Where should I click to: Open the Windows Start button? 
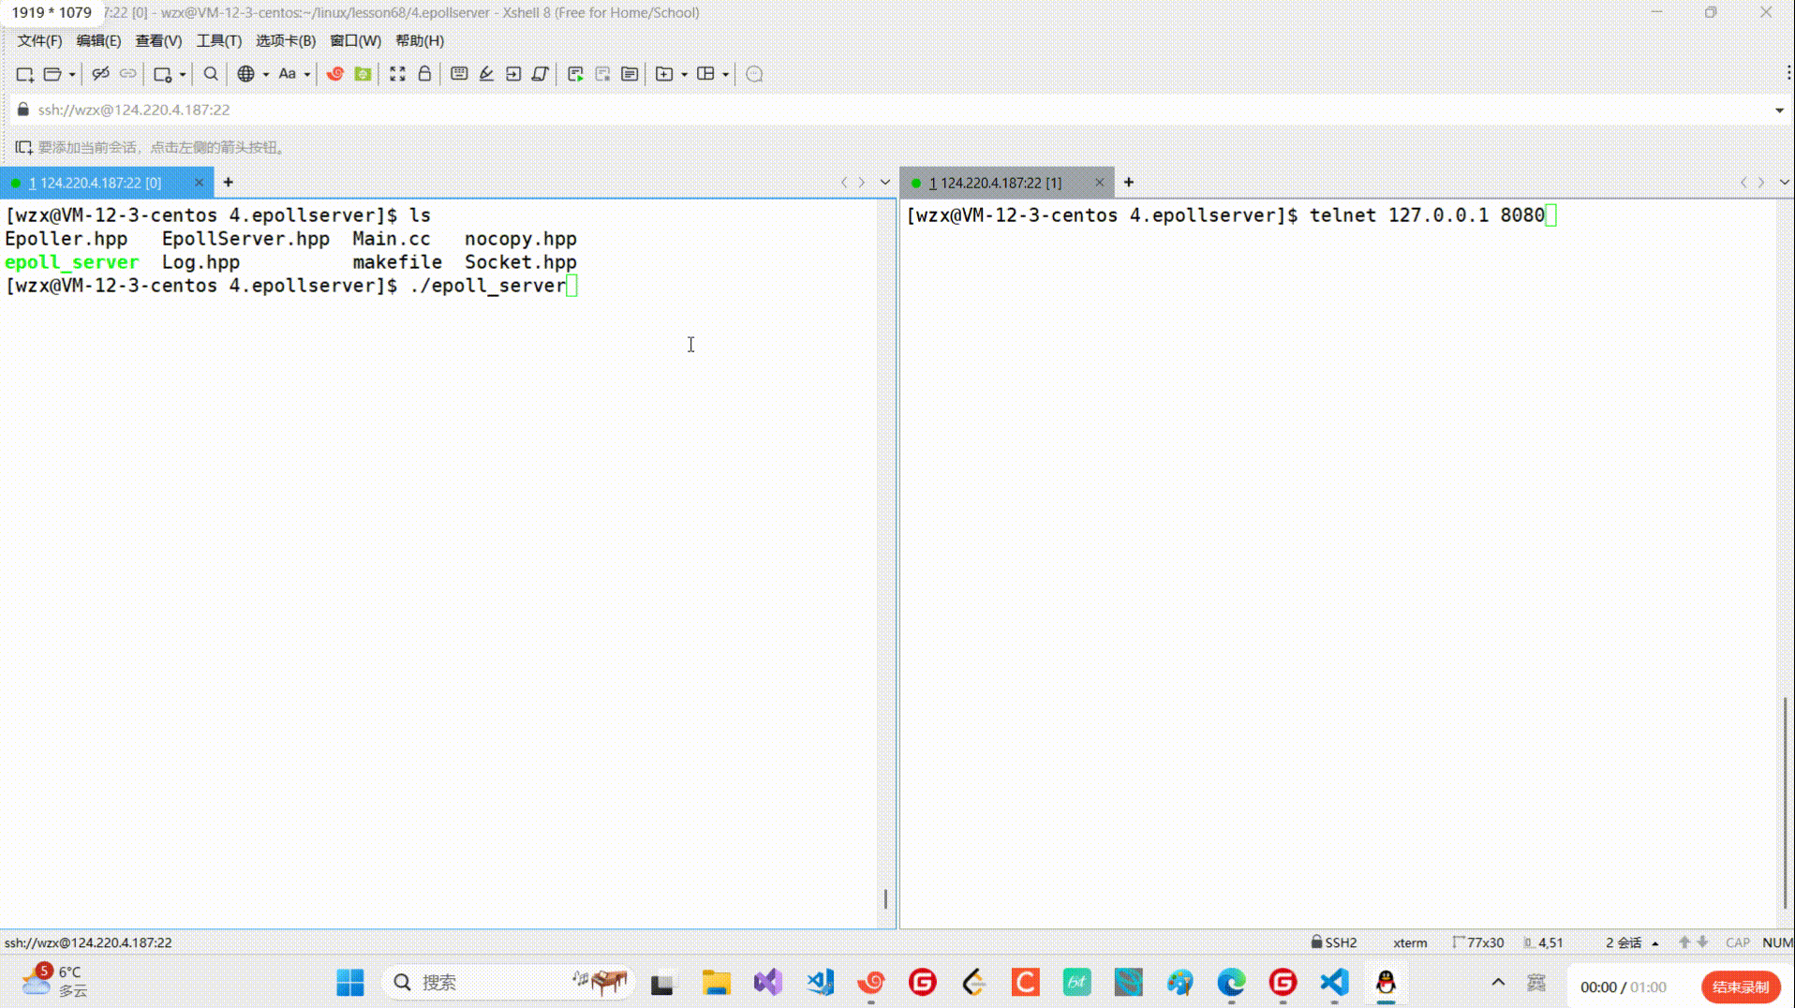pyautogui.click(x=350, y=982)
